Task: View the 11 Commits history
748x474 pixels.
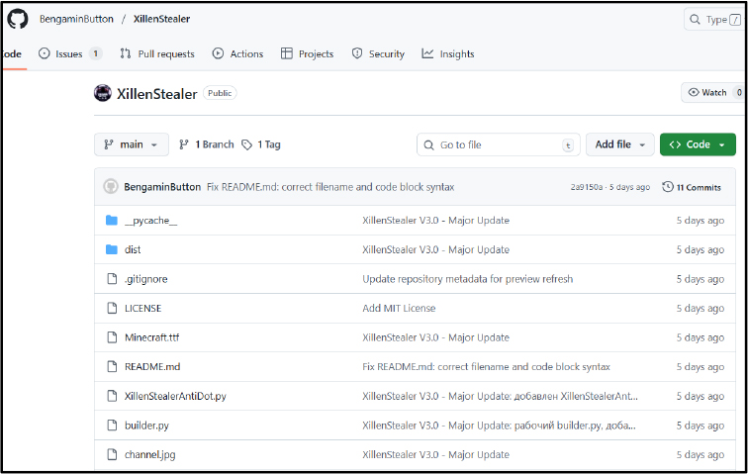Action: click(692, 187)
